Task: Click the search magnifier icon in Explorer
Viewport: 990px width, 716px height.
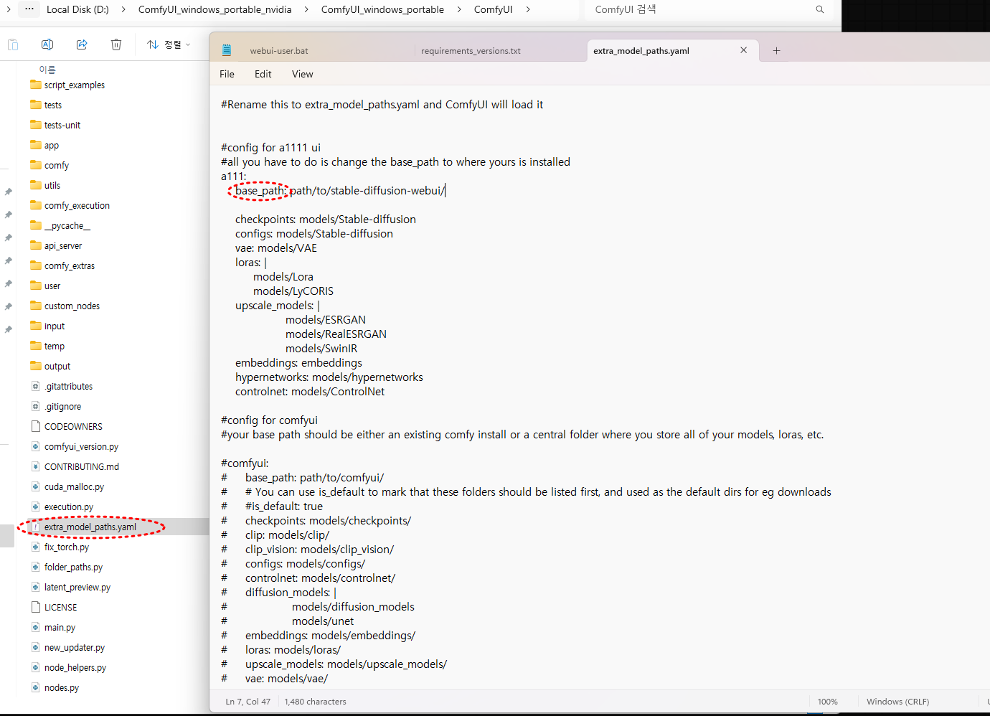Action: coord(820,9)
